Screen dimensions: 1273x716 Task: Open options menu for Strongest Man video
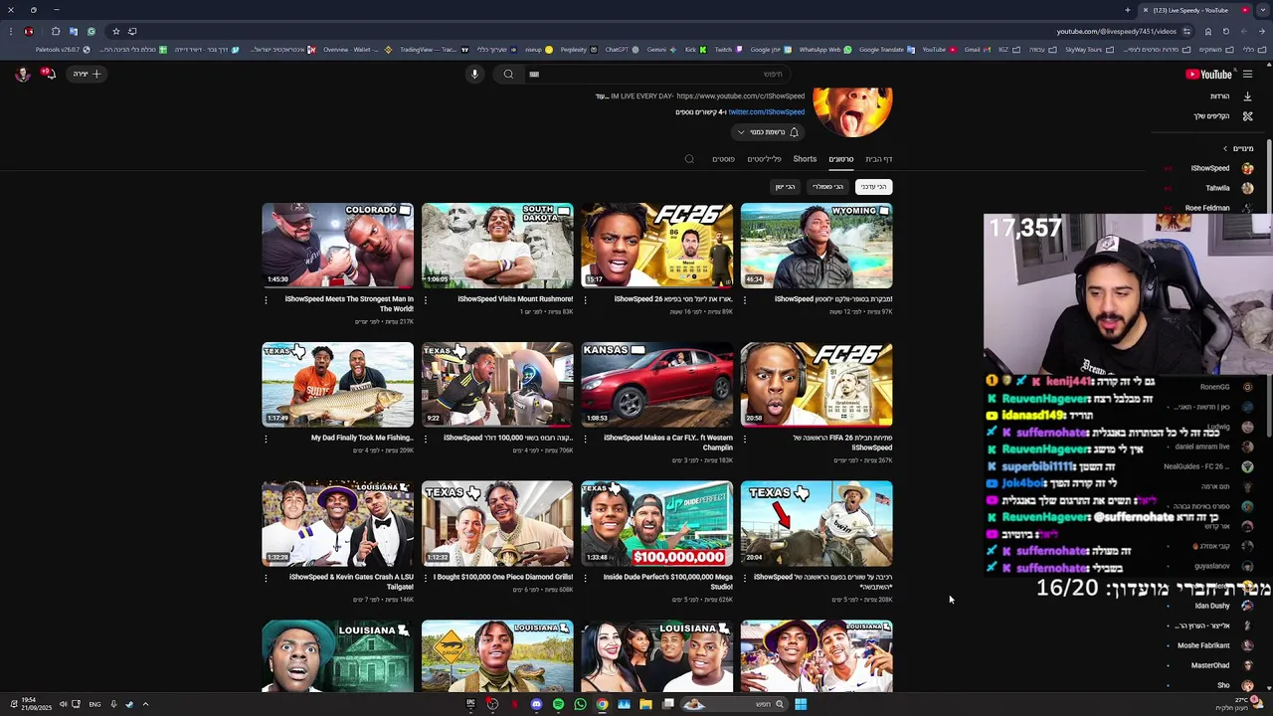266,300
